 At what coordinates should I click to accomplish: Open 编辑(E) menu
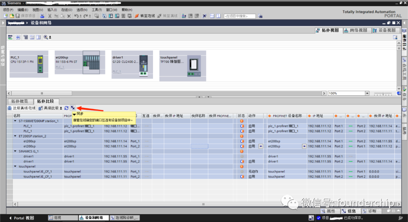click(x=23, y=9)
